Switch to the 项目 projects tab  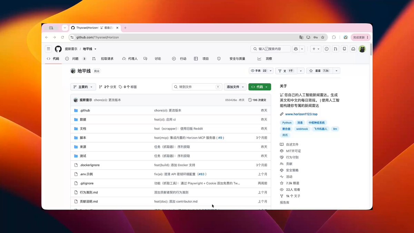pyautogui.click(x=201, y=59)
